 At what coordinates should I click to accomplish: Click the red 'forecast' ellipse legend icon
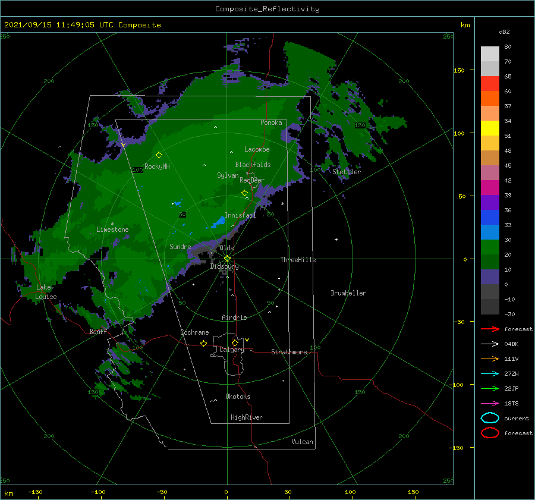490,433
